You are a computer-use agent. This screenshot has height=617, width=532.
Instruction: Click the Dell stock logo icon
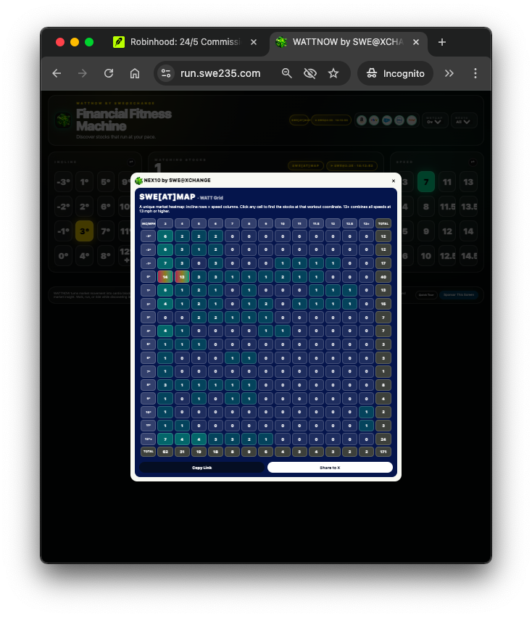399,120
